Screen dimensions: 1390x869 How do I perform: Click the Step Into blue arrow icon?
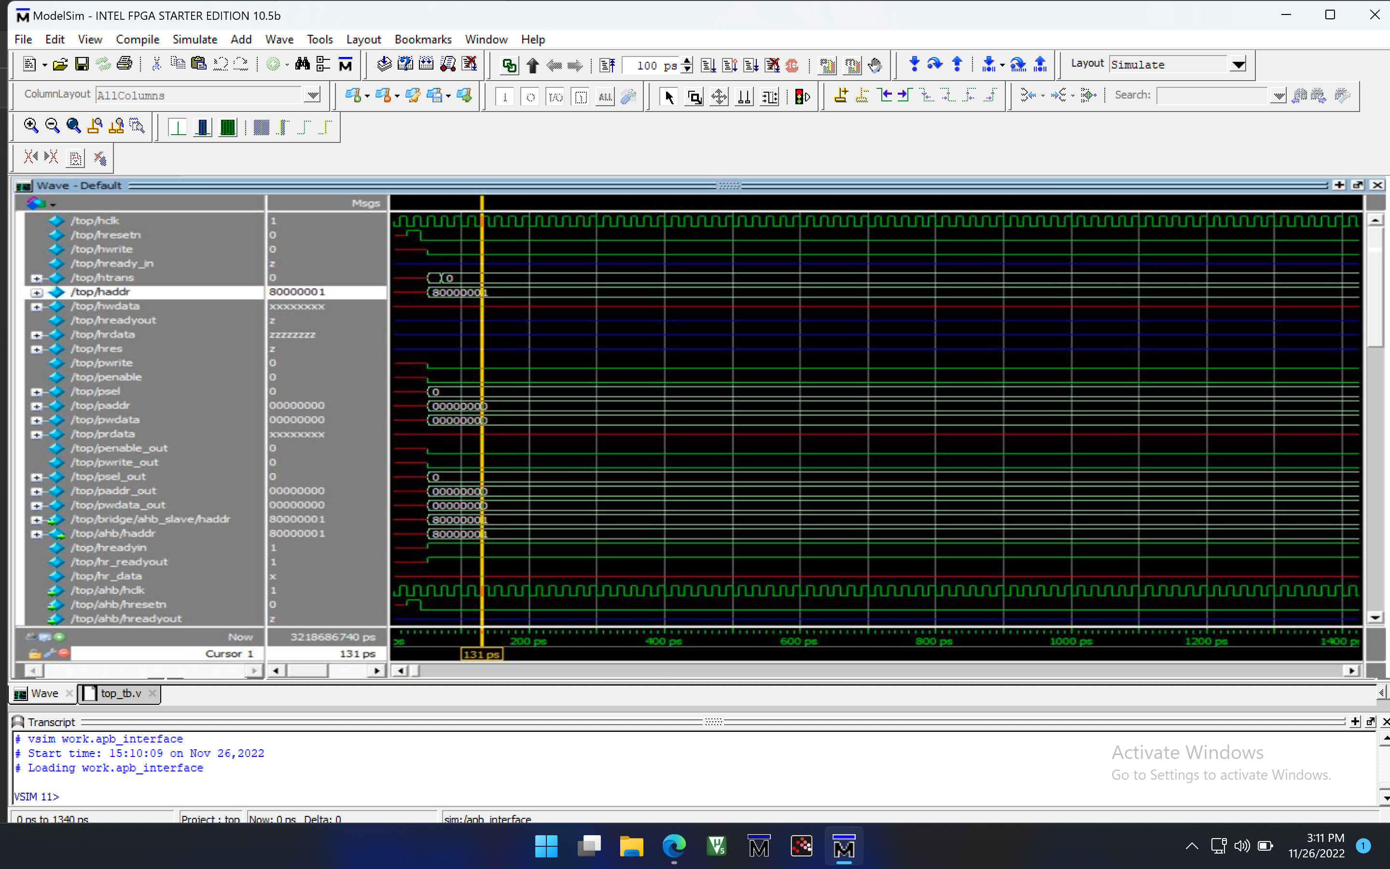[x=915, y=64]
